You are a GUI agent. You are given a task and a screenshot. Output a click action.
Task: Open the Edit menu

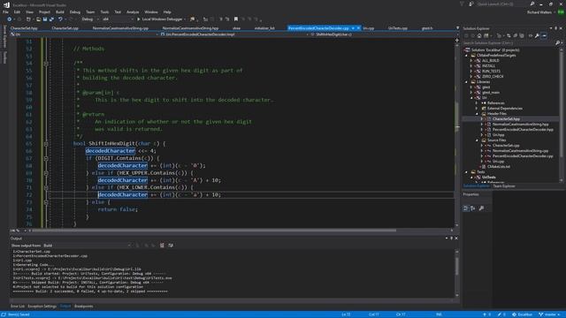(x=17, y=11)
